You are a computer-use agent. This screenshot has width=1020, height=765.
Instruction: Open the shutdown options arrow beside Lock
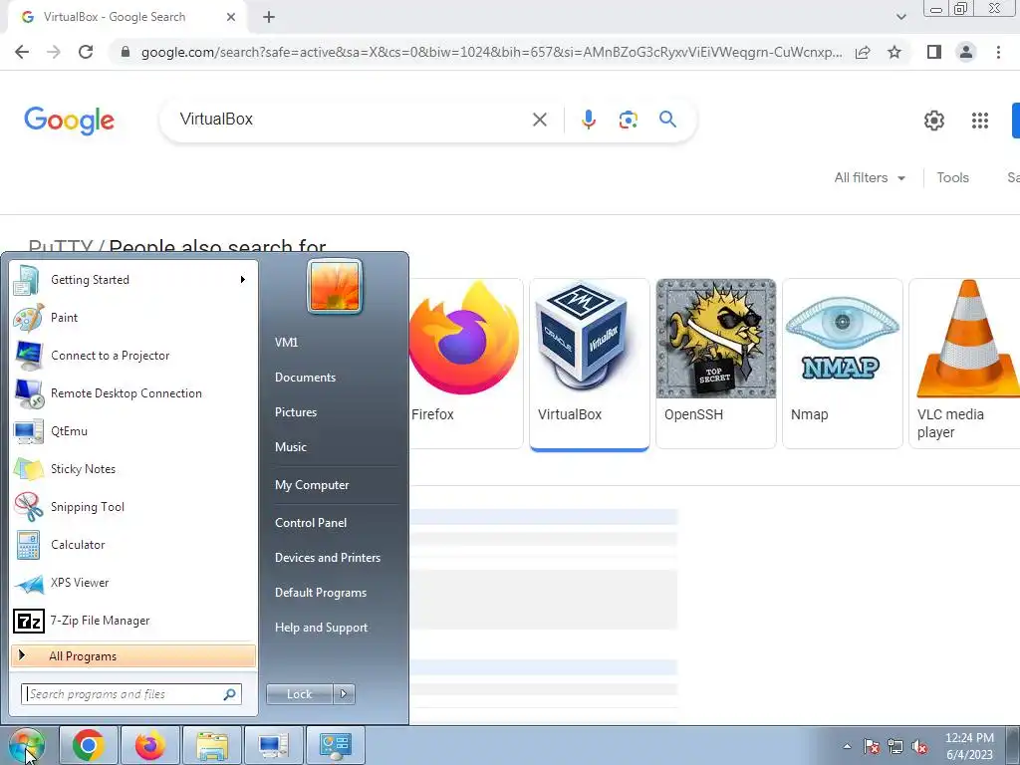click(x=344, y=694)
